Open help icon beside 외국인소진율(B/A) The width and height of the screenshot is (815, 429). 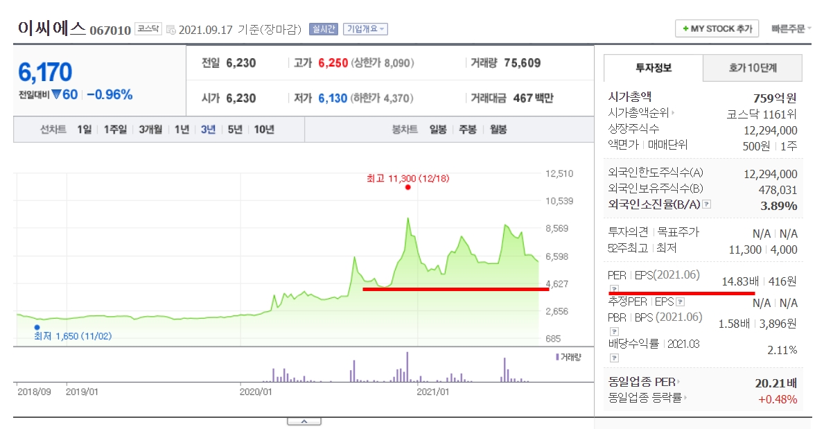(706, 204)
